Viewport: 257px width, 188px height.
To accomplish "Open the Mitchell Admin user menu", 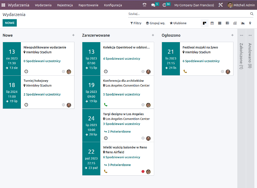I will point(241,5).
